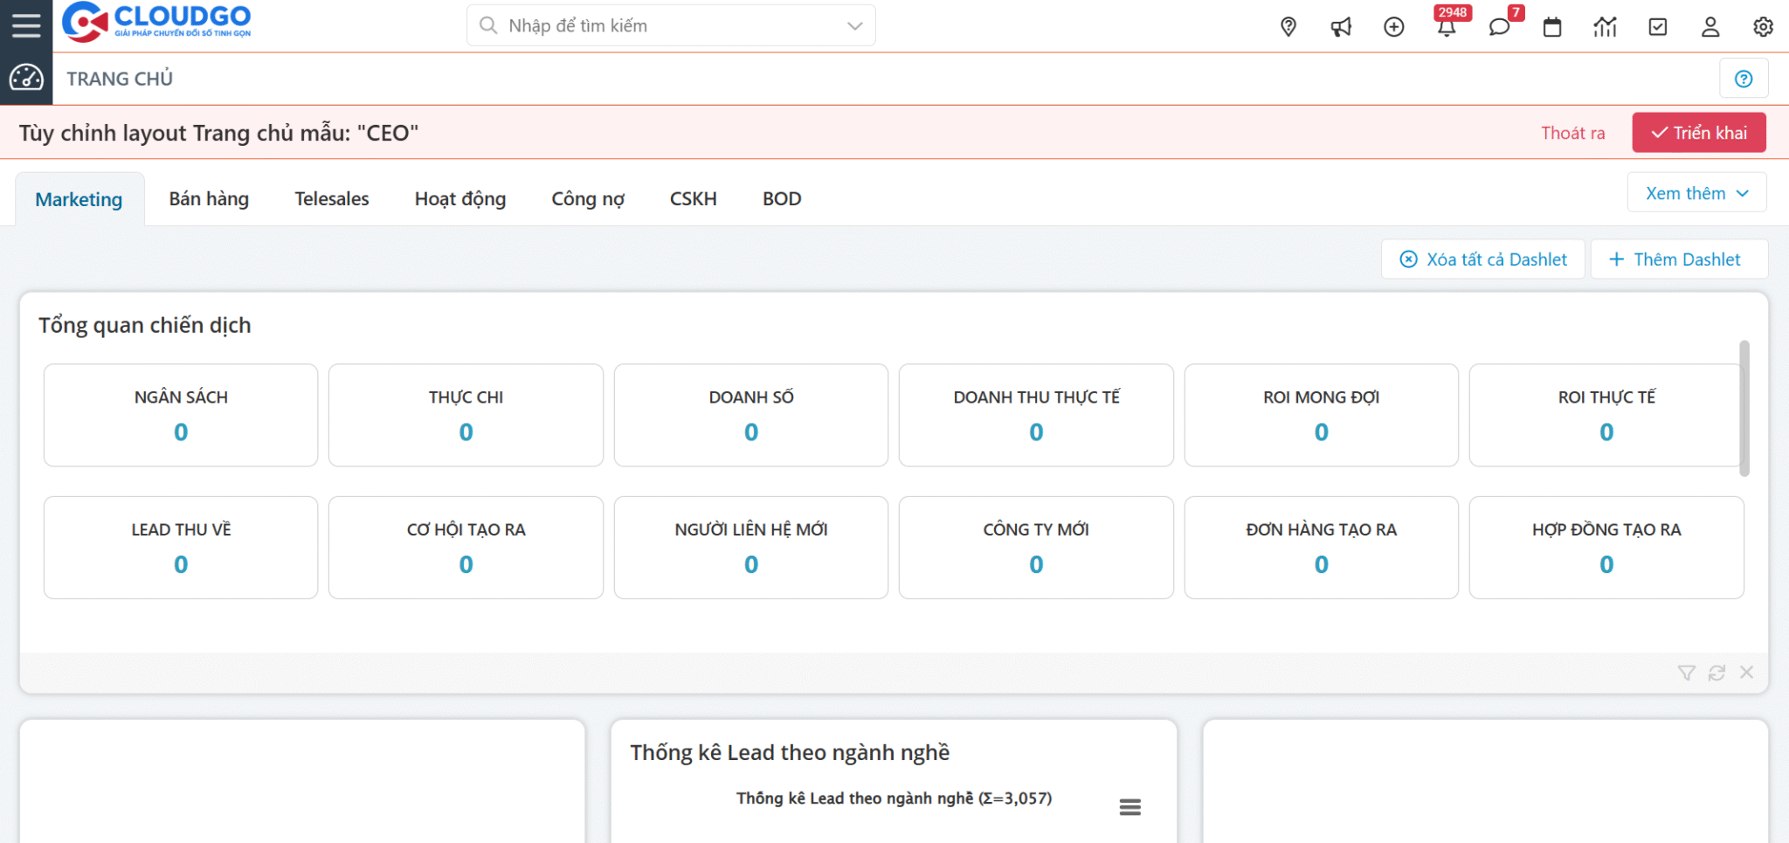
Task: Refresh the Tổng quan chiến dịch dashlet
Action: [1716, 673]
